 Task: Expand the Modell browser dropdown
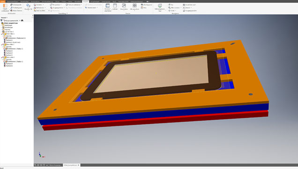4,18
